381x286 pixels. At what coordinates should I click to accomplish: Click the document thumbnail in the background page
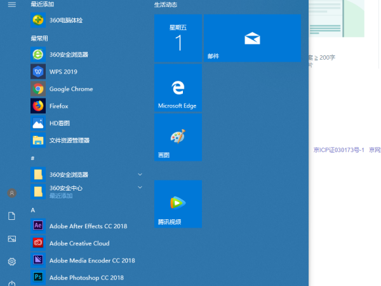(x=337, y=18)
